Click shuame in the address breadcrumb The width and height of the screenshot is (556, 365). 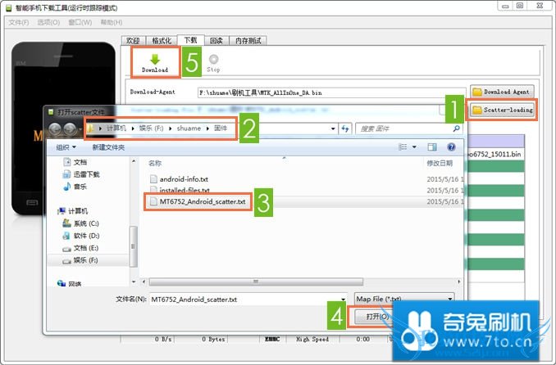click(x=189, y=128)
